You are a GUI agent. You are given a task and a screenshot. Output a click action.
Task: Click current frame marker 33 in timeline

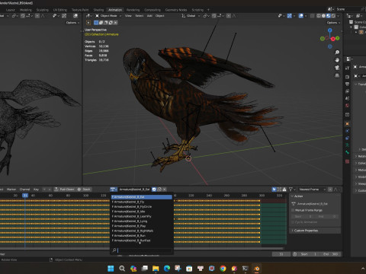pyautogui.click(x=25, y=196)
